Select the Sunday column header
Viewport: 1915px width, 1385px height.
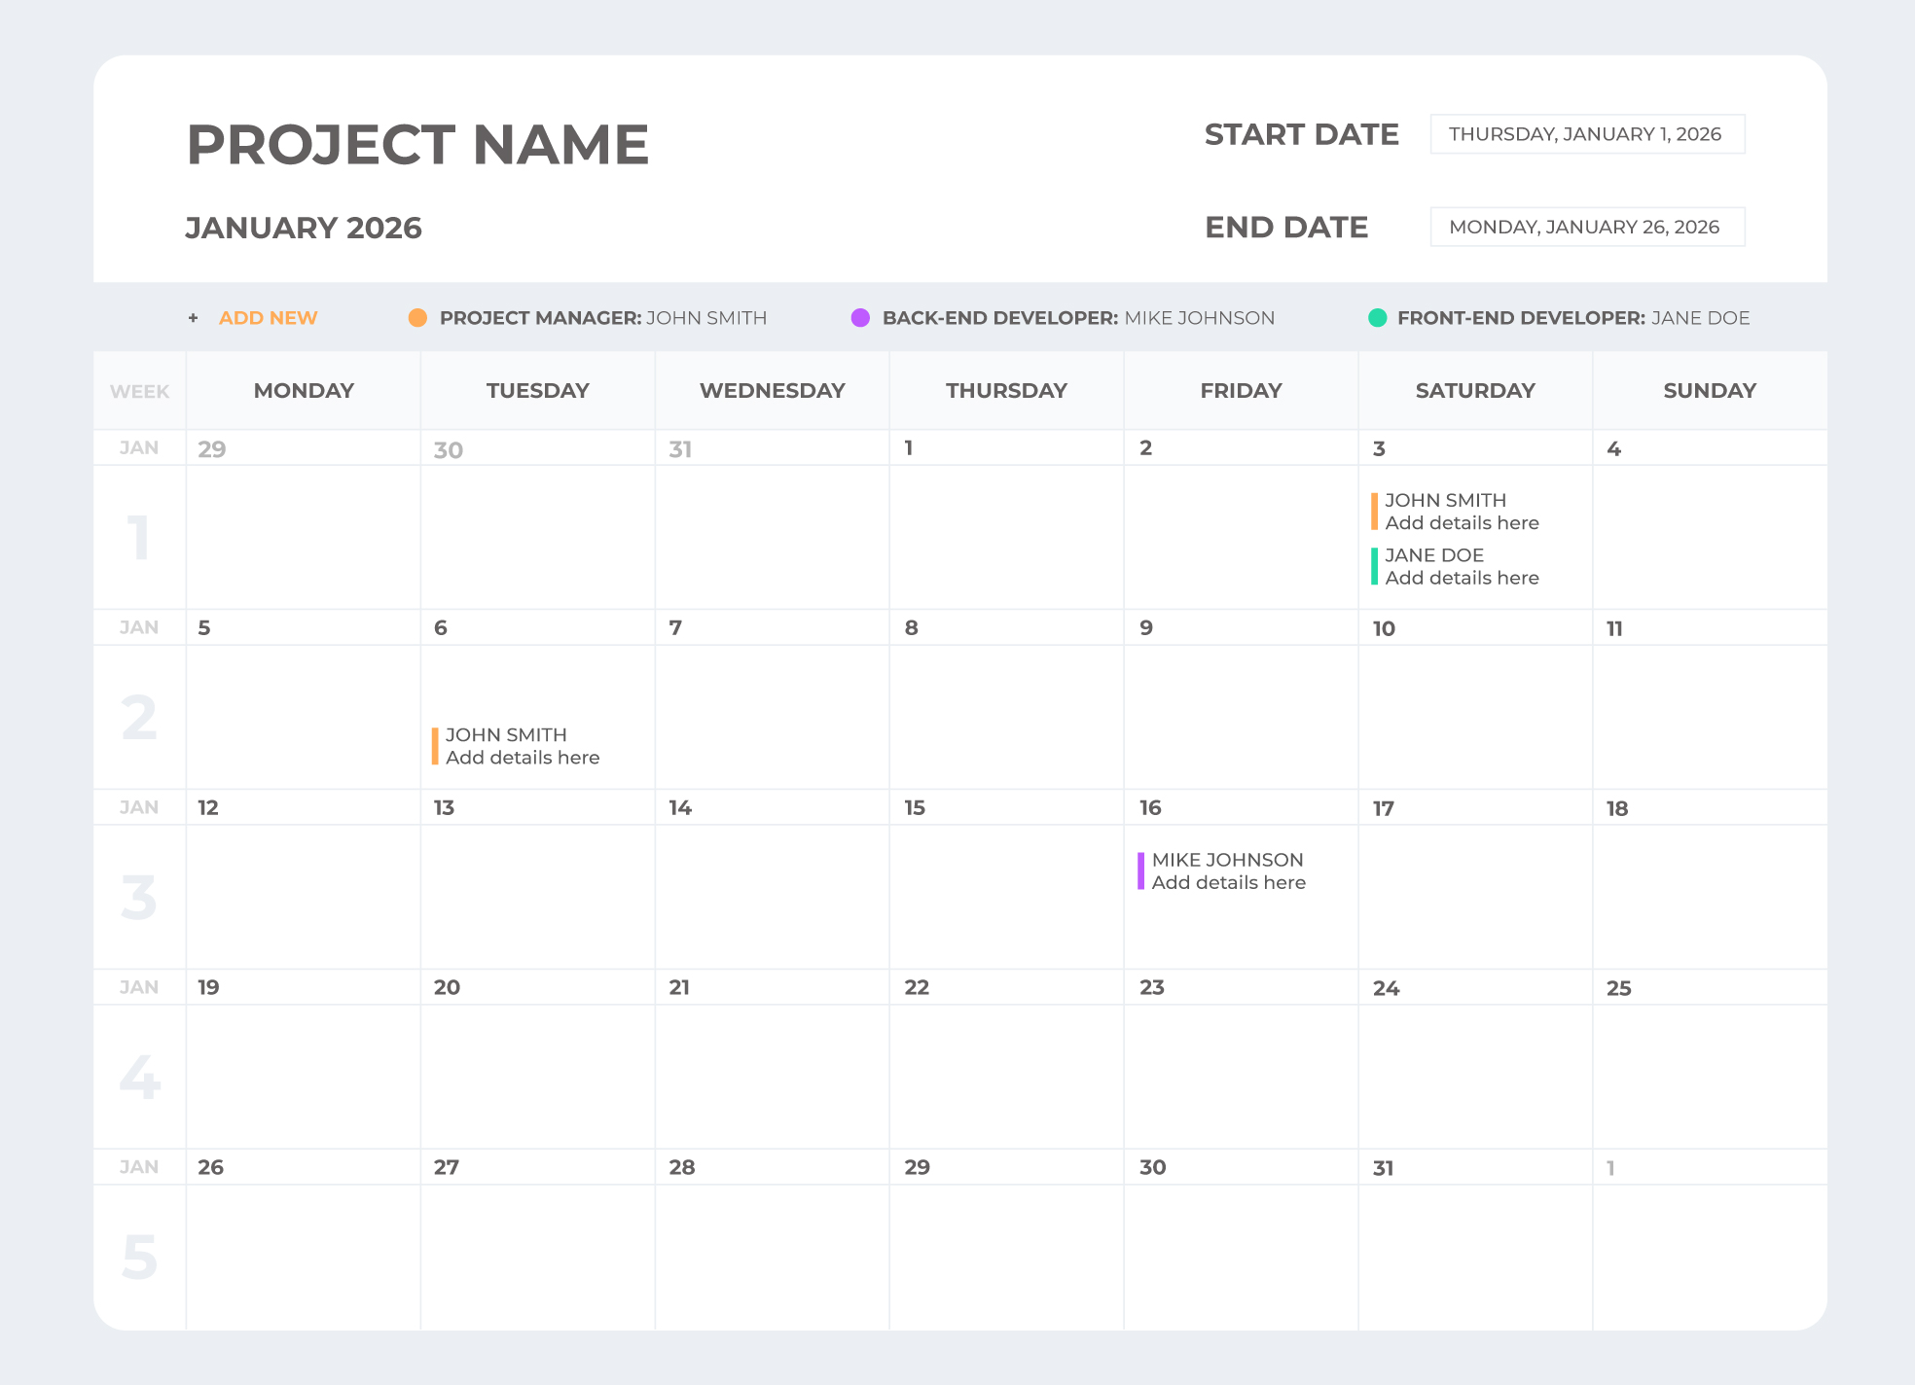1709,391
